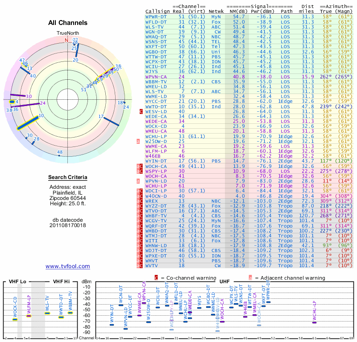Click the warning markers beside WVTV row
Viewport: 357px width, 342px height.
click(x=140, y=266)
